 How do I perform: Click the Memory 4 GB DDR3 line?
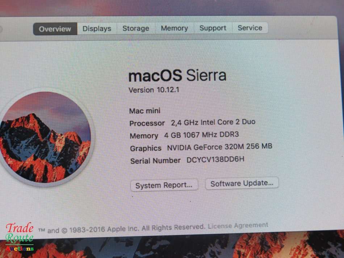tap(184, 135)
